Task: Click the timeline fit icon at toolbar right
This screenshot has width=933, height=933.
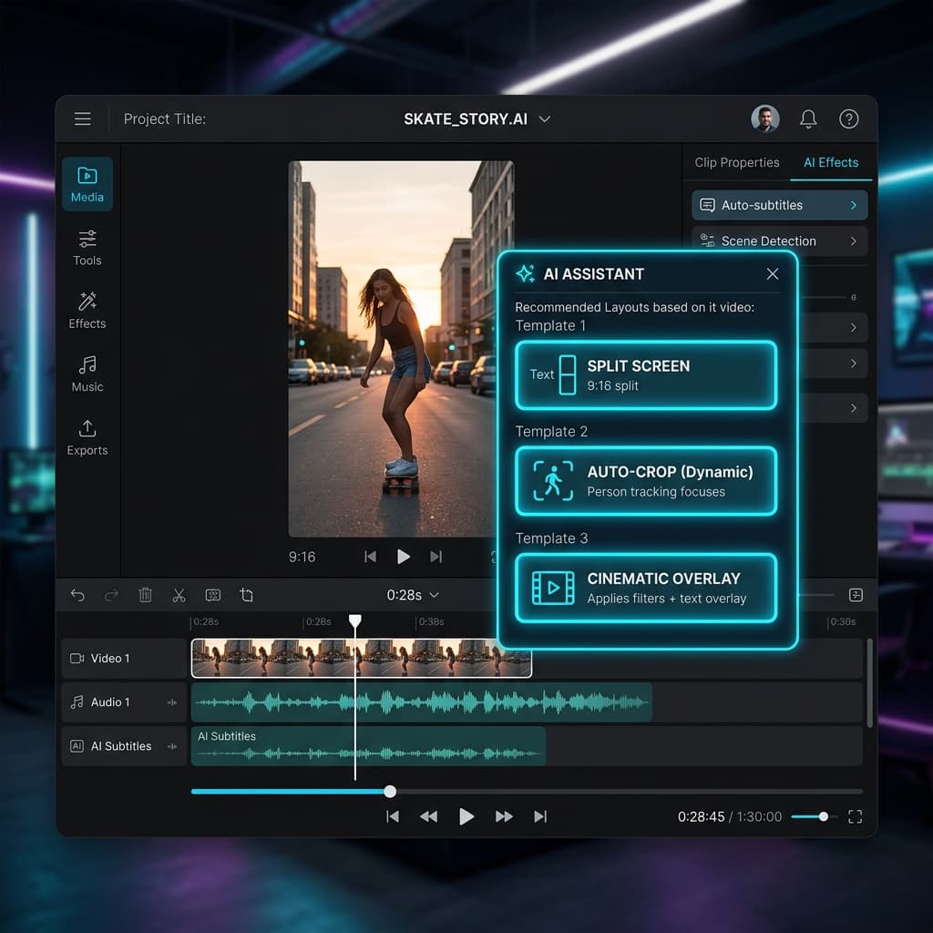Action: [856, 595]
